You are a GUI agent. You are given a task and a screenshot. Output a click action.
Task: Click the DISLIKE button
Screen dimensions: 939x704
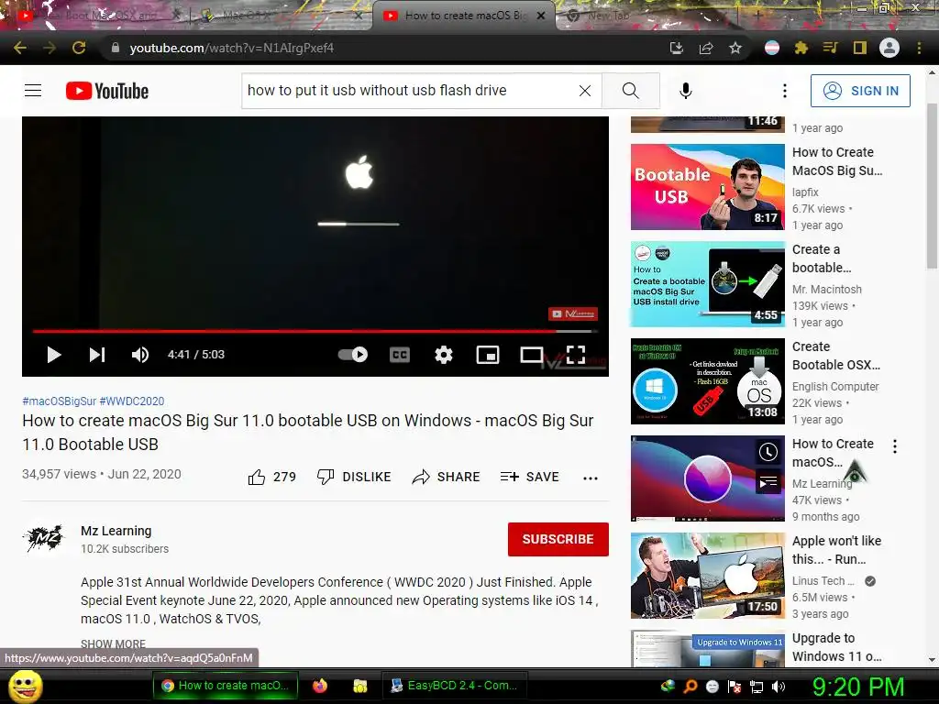(x=354, y=477)
